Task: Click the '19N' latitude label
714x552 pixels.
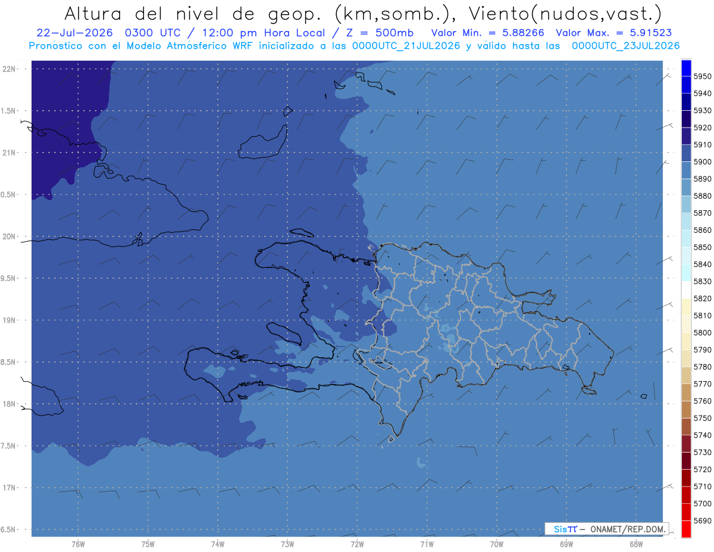Action: tap(10, 320)
